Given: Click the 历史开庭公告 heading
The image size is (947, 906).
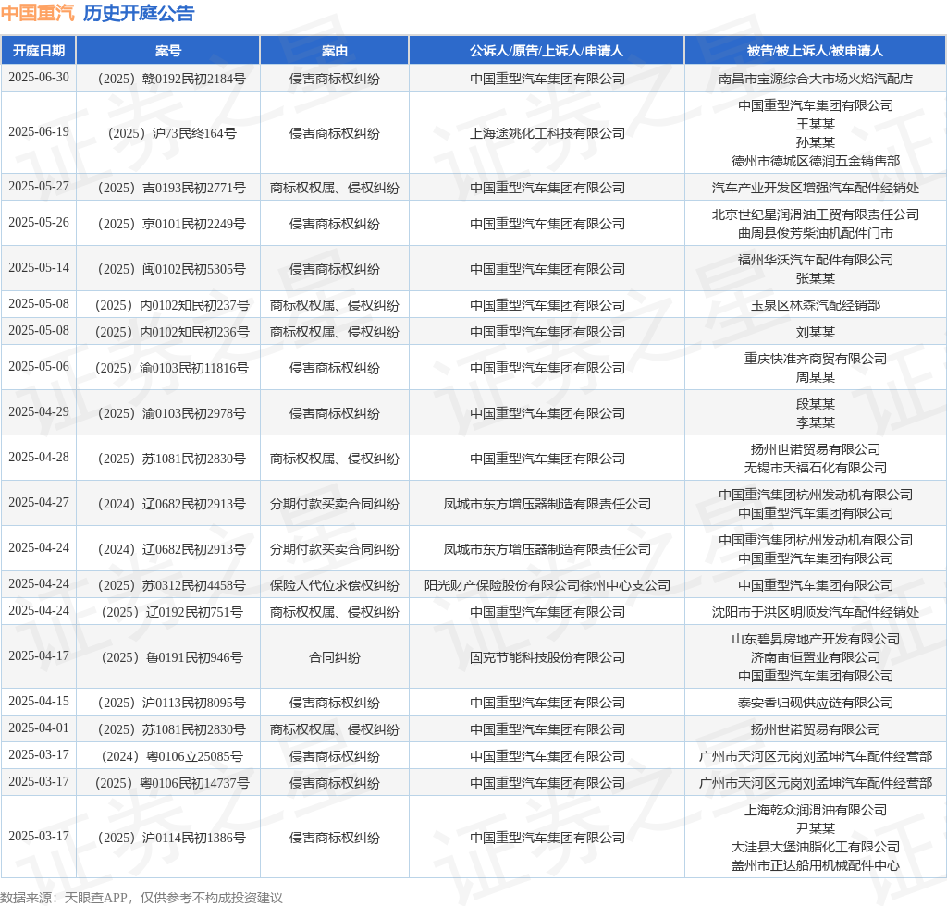Looking at the screenshot, I should click(139, 13).
